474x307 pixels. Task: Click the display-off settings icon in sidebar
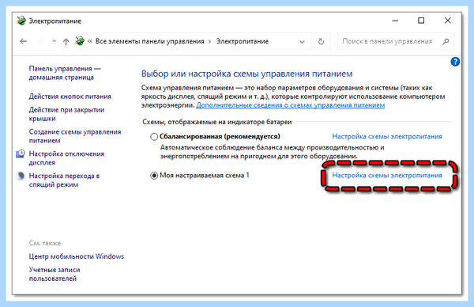point(21,153)
